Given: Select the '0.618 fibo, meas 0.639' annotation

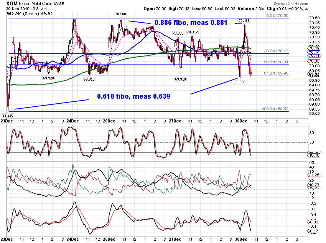Looking at the screenshot, I should tap(134, 96).
